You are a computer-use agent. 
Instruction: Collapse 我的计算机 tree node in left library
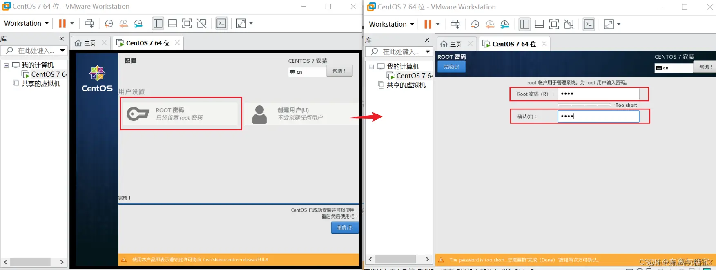click(7, 65)
